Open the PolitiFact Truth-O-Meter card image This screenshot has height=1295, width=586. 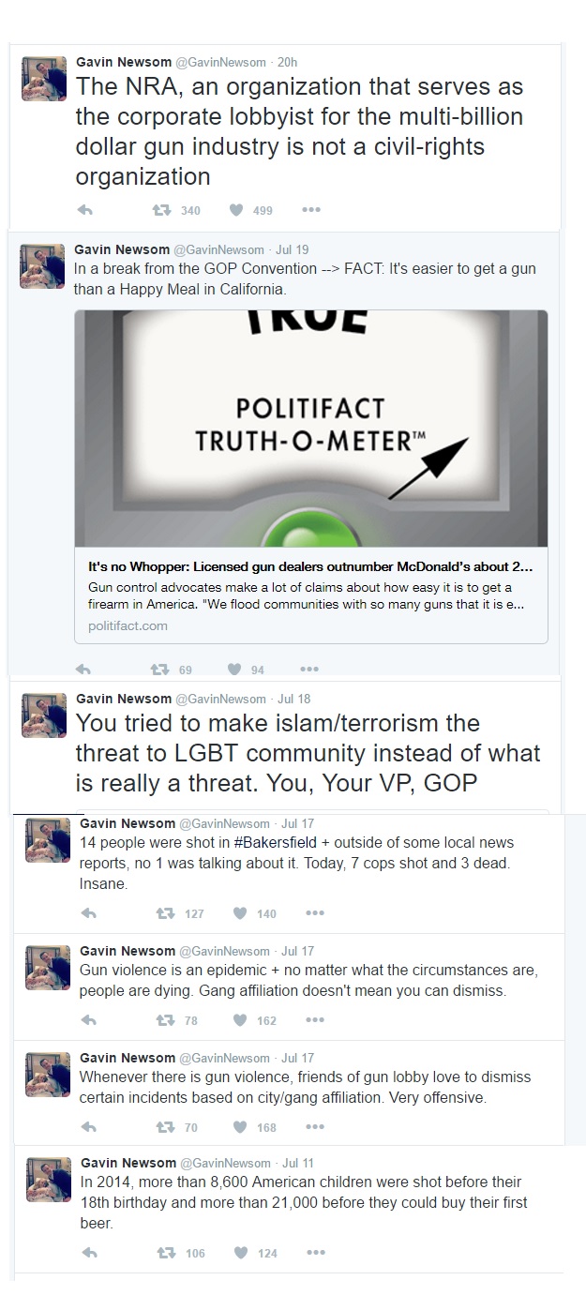(x=311, y=429)
